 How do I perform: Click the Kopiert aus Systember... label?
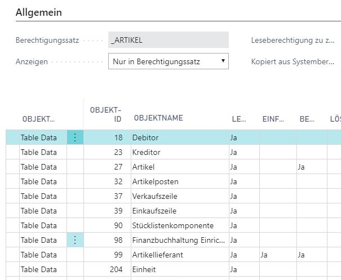[293, 61]
